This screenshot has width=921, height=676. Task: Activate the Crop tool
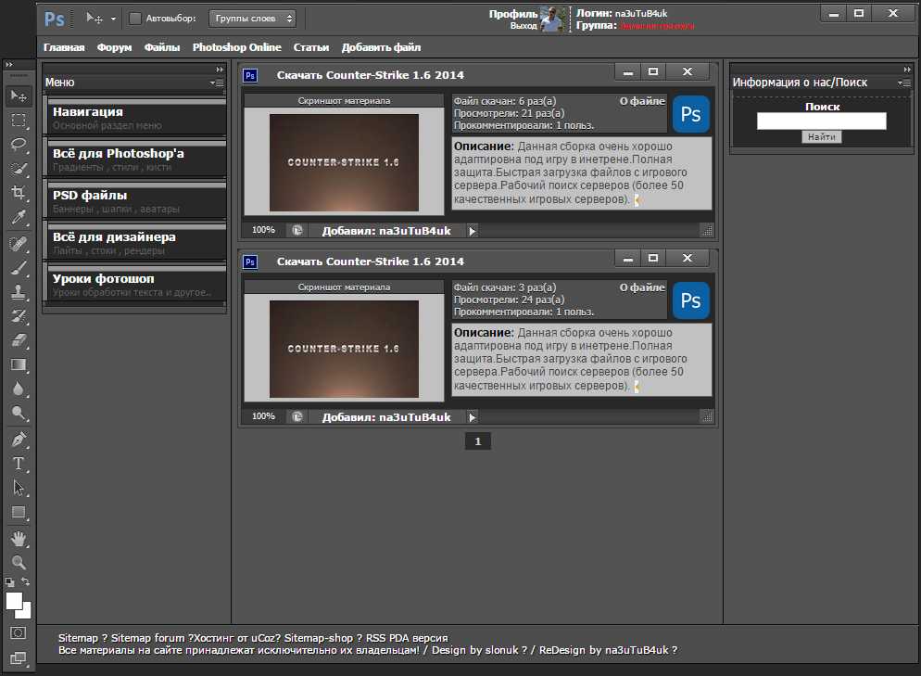click(19, 192)
